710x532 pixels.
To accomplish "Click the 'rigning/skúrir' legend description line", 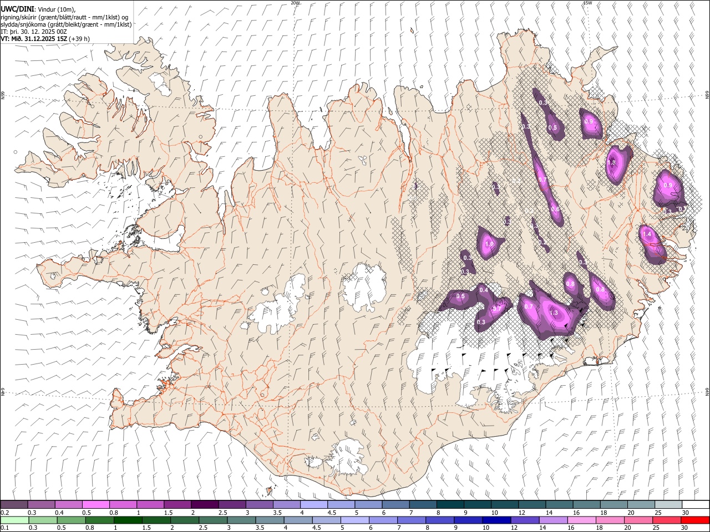I will (x=65, y=17).
